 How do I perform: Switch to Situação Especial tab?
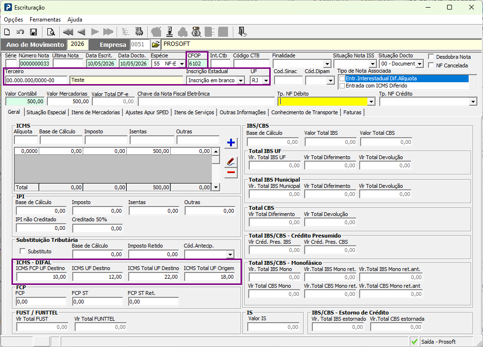click(x=46, y=112)
